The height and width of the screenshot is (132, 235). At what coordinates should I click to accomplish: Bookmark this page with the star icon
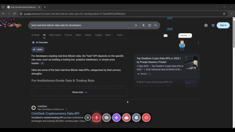pos(224,14)
